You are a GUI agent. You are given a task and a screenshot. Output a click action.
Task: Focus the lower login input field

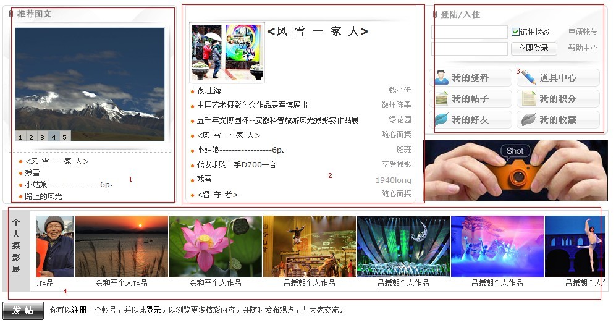(x=470, y=49)
